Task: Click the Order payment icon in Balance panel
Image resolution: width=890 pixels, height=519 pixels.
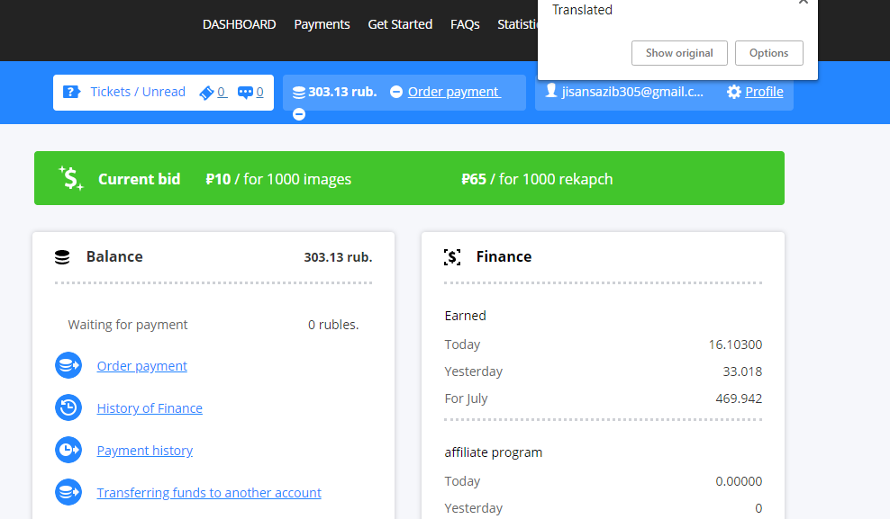Action: tap(68, 366)
